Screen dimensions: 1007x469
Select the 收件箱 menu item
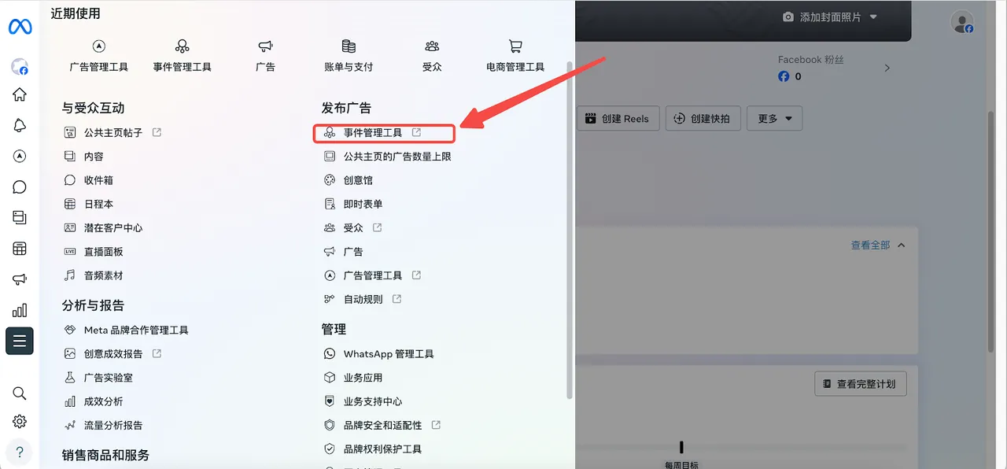(x=88, y=180)
